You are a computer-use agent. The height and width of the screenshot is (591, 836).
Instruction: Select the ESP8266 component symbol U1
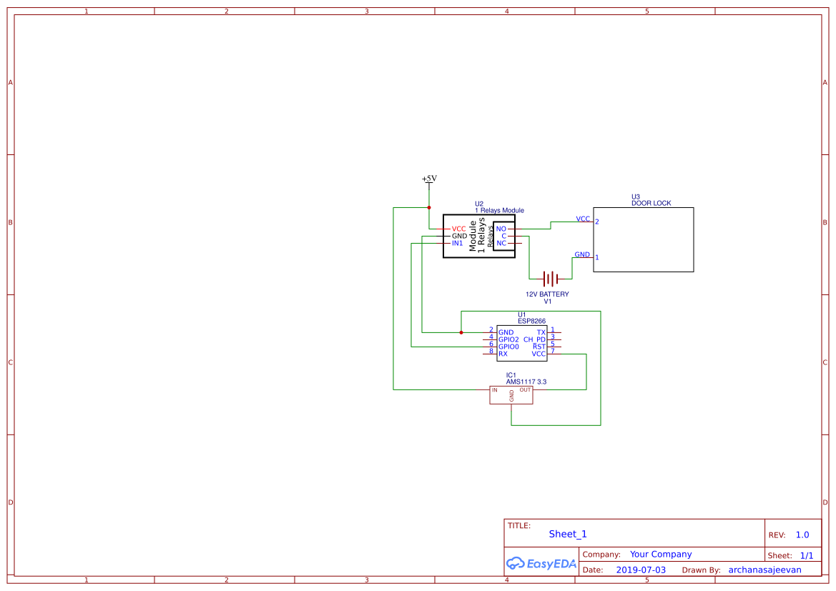(521, 344)
